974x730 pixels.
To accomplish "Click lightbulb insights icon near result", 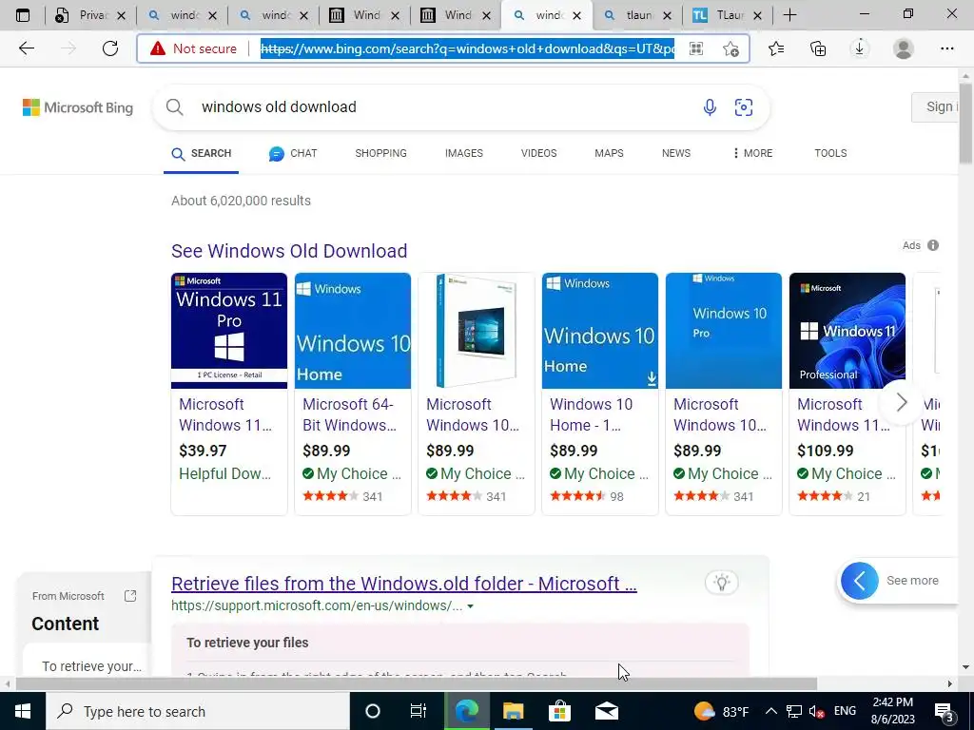I will coord(721,583).
